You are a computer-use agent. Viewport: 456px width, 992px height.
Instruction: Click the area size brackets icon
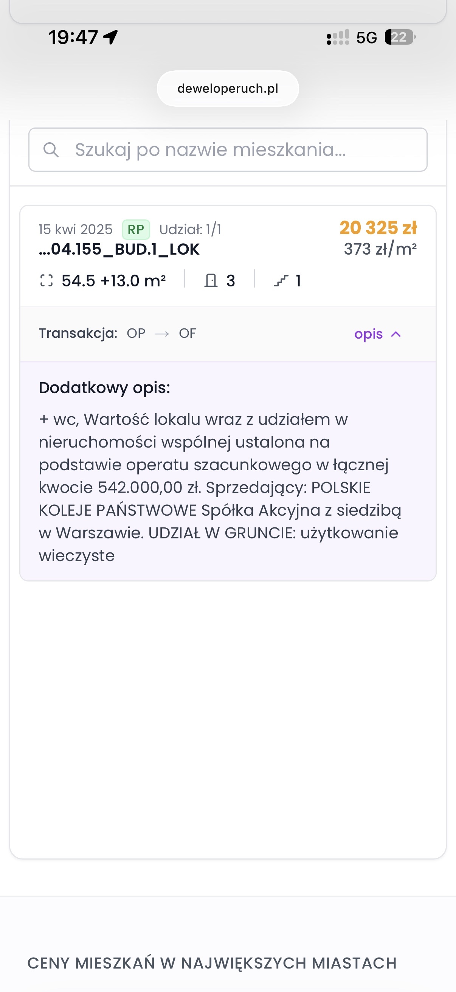47,280
